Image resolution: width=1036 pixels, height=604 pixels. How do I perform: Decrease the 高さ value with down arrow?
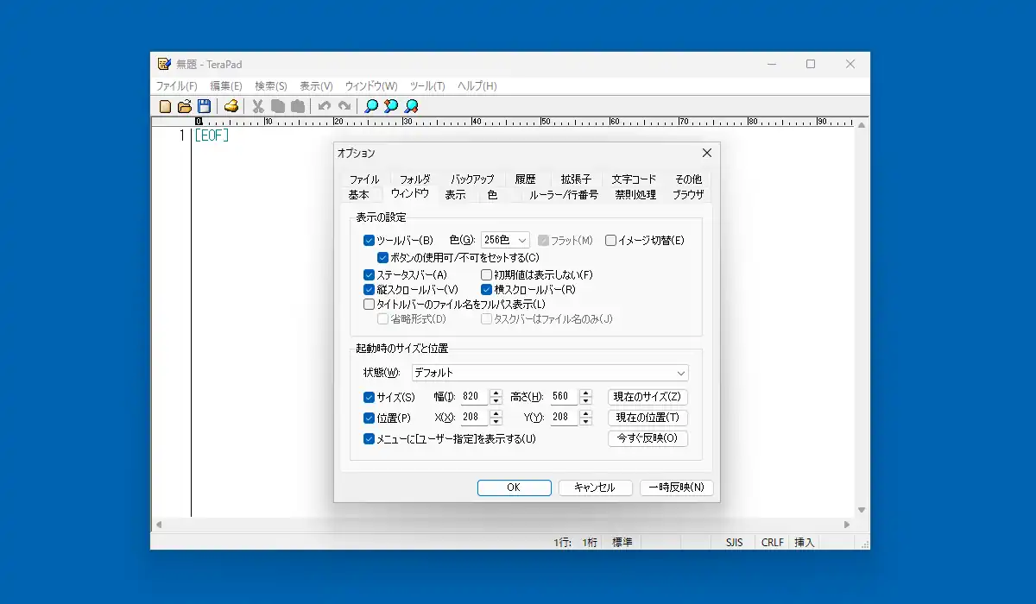tap(585, 401)
